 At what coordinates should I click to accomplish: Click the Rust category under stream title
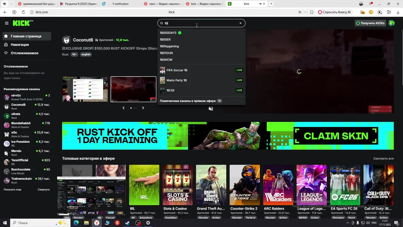tap(65, 55)
